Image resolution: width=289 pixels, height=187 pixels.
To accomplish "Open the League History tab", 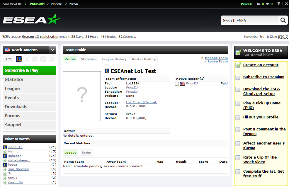I will click(114, 59).
